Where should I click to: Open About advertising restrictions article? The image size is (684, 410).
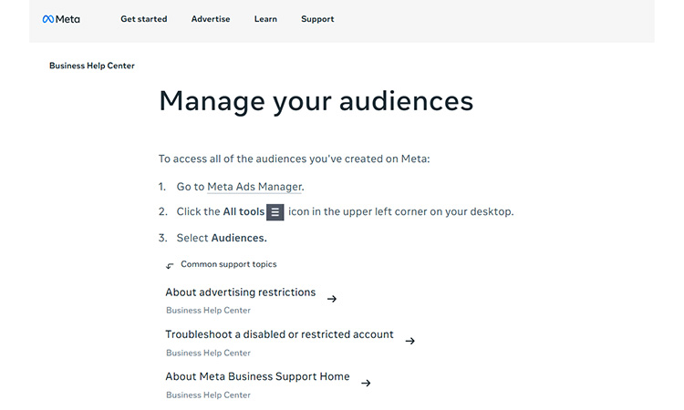tap(241, 292)
